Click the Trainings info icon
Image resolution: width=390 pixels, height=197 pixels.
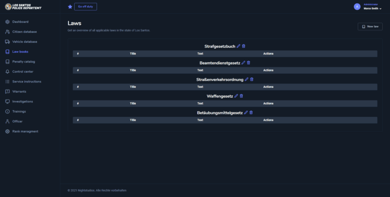[x=7, y=112]
